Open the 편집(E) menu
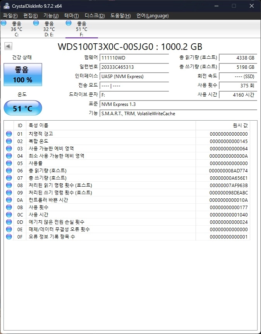The width and height of the screenshot is (261, 334). pos(31,15)
